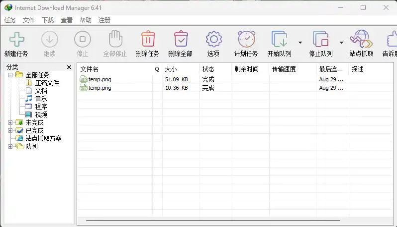Click the 停止 stop icon
Screen dimensions: 397x227
[x=82, y=39]
